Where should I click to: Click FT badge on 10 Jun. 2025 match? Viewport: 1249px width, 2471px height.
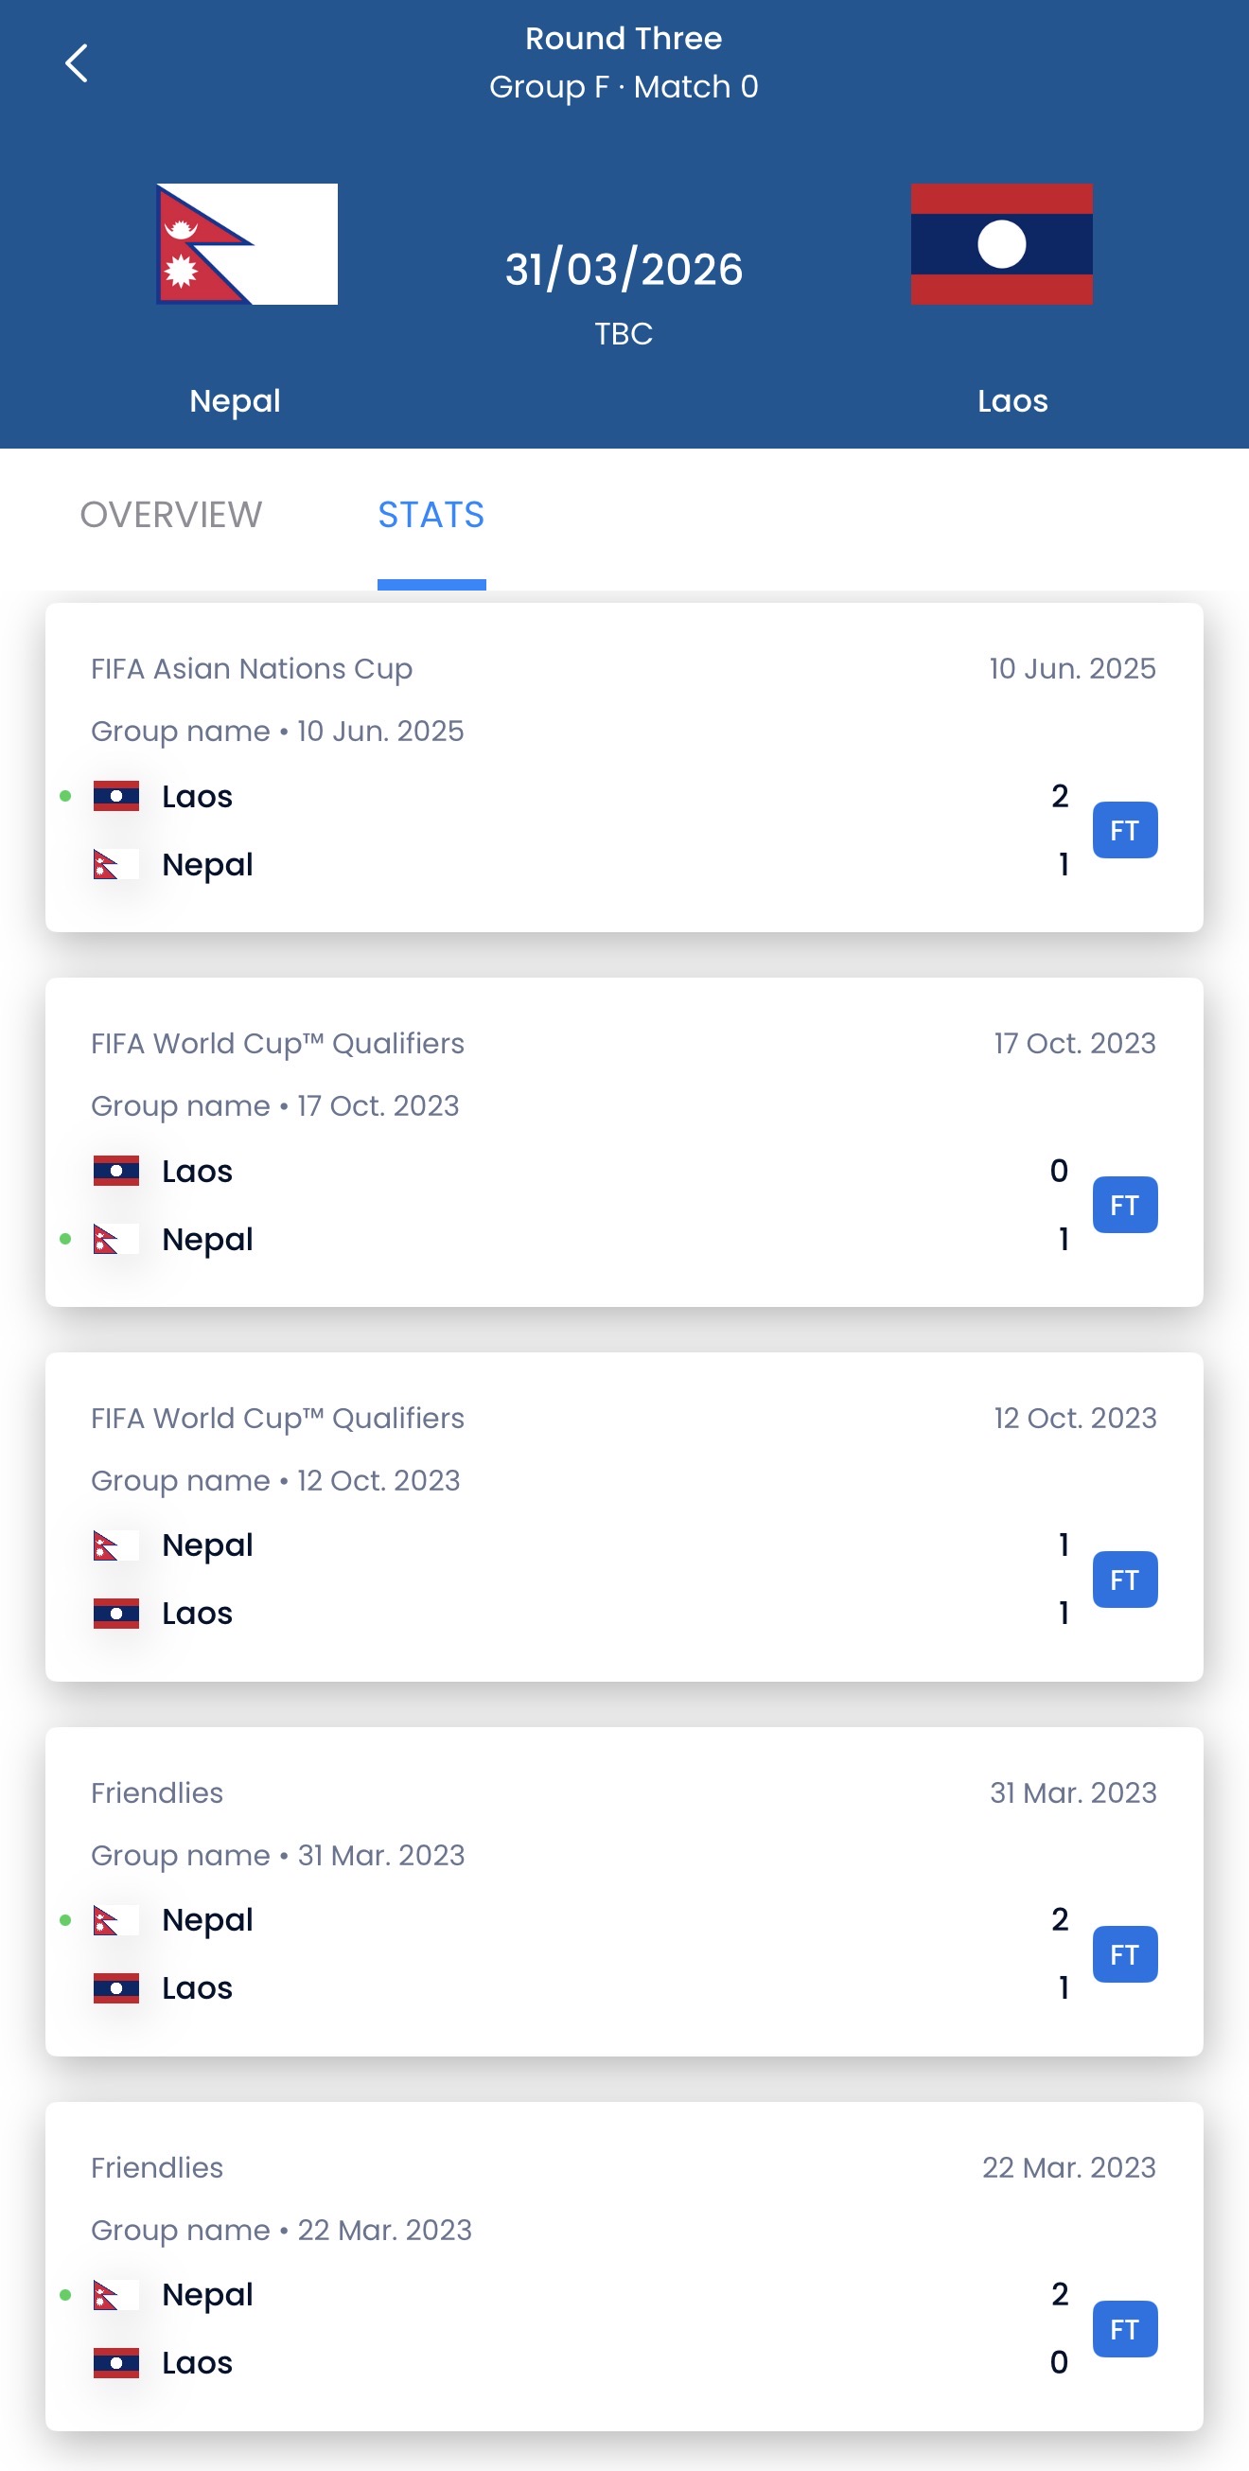pos(1123,830)
